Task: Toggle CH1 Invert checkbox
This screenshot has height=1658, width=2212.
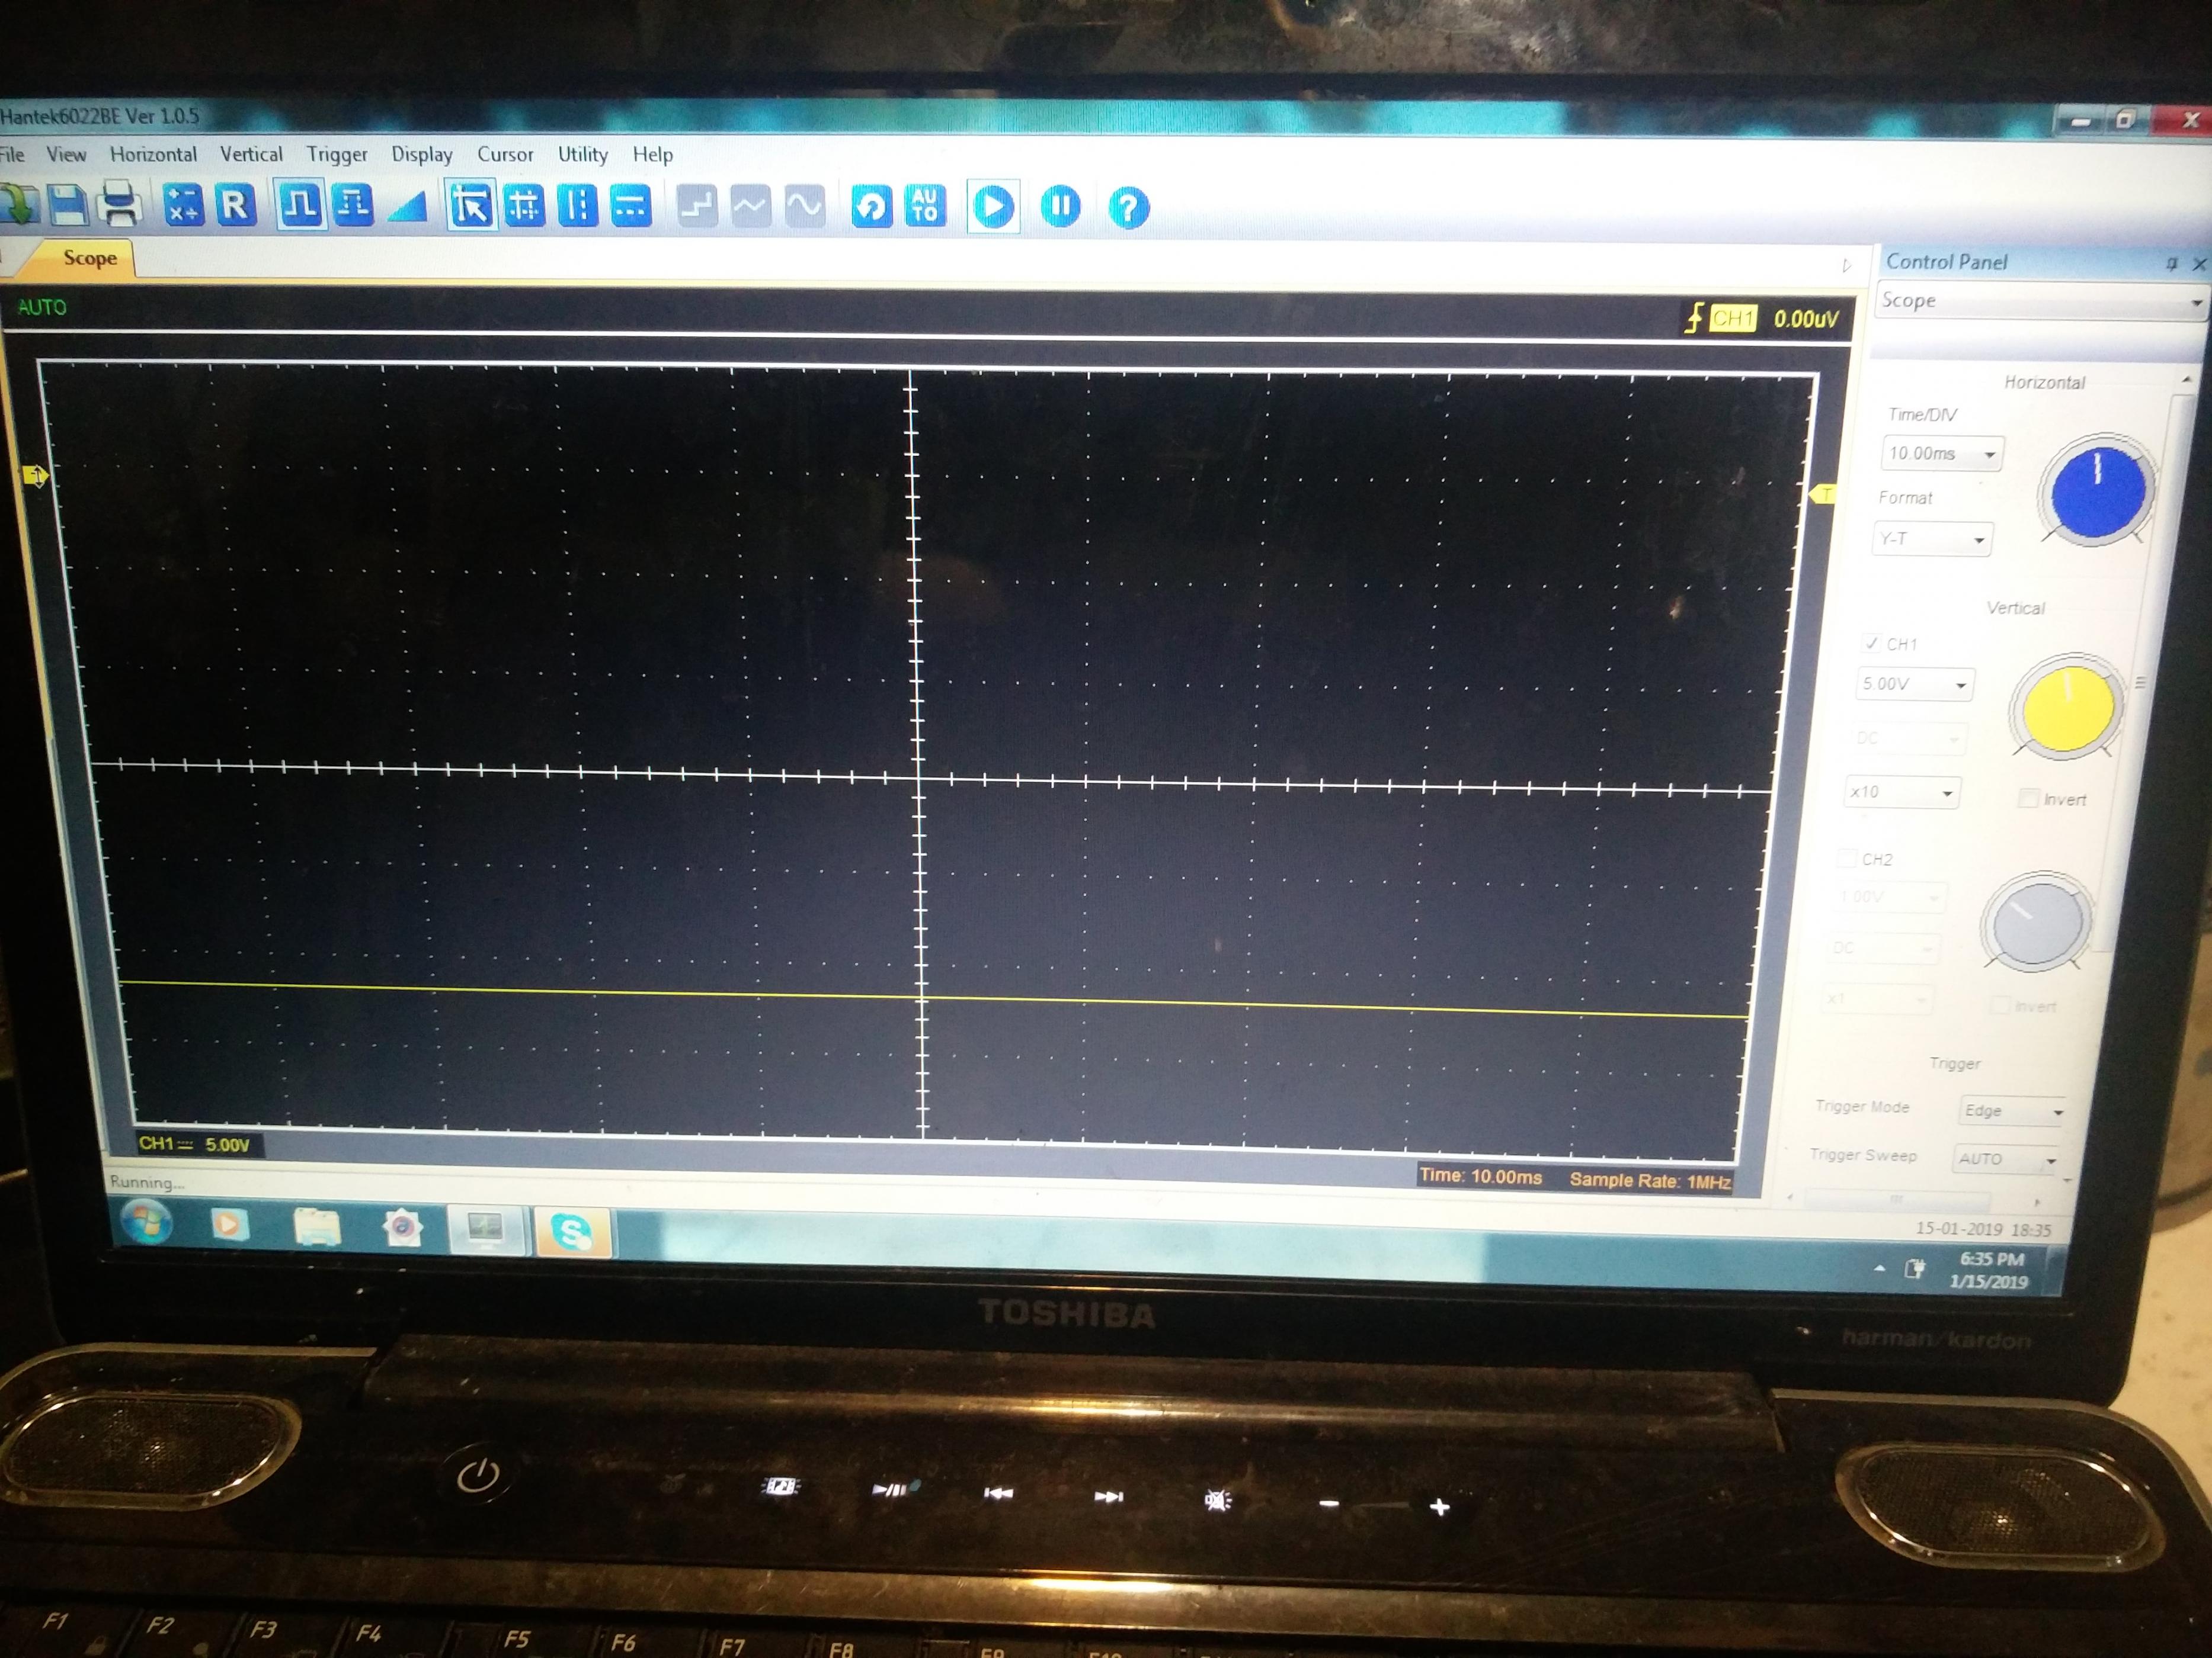Action: (x=2028, y=798)
